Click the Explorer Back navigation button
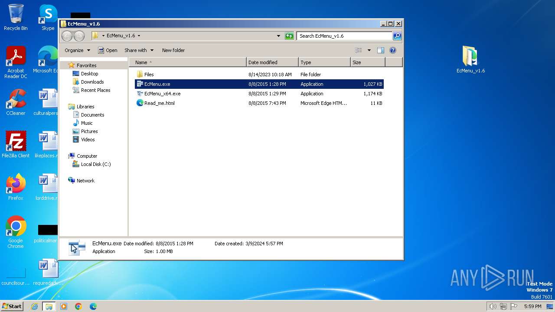Screen dimensions: 555x312 (67, 36)
